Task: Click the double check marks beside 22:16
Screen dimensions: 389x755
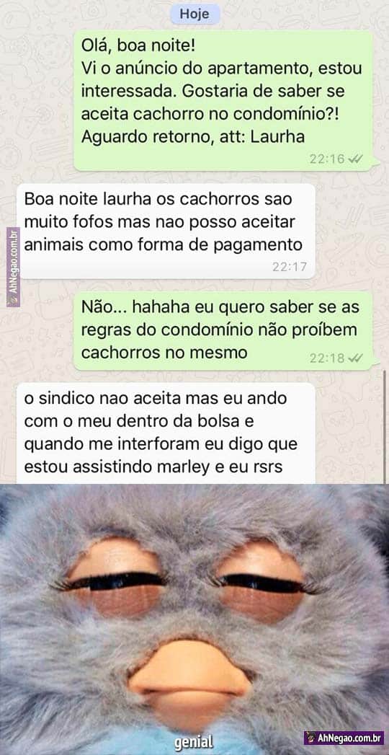Action: pos(356,159)
